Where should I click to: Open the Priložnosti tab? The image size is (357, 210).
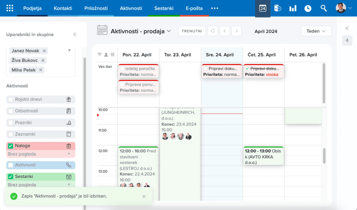[x=96, y=8]
